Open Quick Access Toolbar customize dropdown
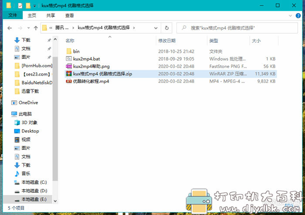Image resolution: width=305 pixels, height=215 pixels. pyautogui.click(x=34, y=6)
